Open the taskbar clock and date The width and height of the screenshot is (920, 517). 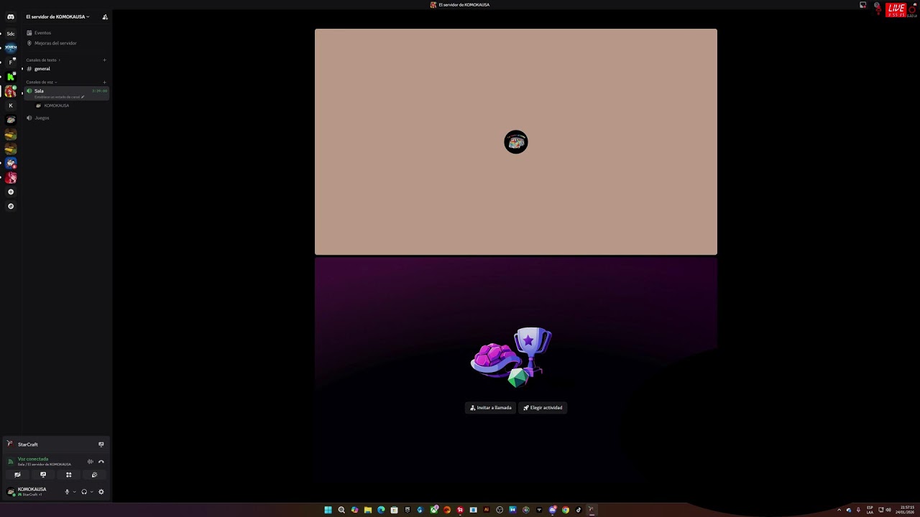(x=904, y=510)
